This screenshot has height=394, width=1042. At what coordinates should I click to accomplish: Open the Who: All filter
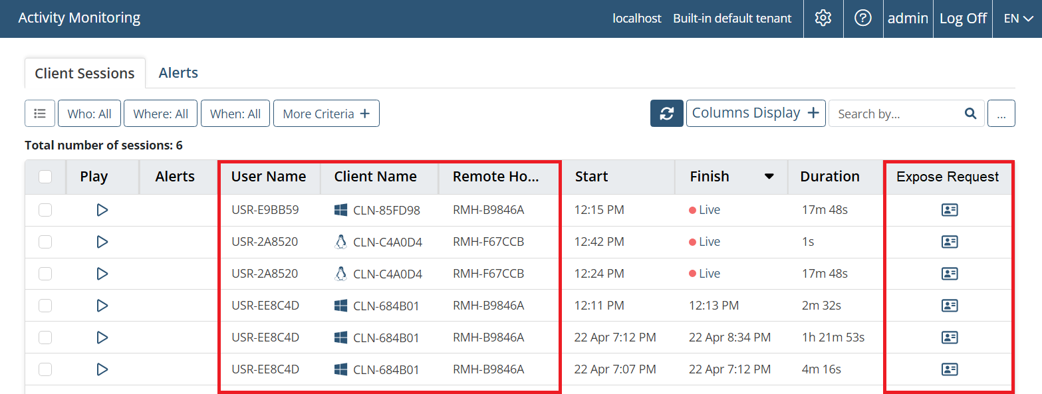coord(89,114)
